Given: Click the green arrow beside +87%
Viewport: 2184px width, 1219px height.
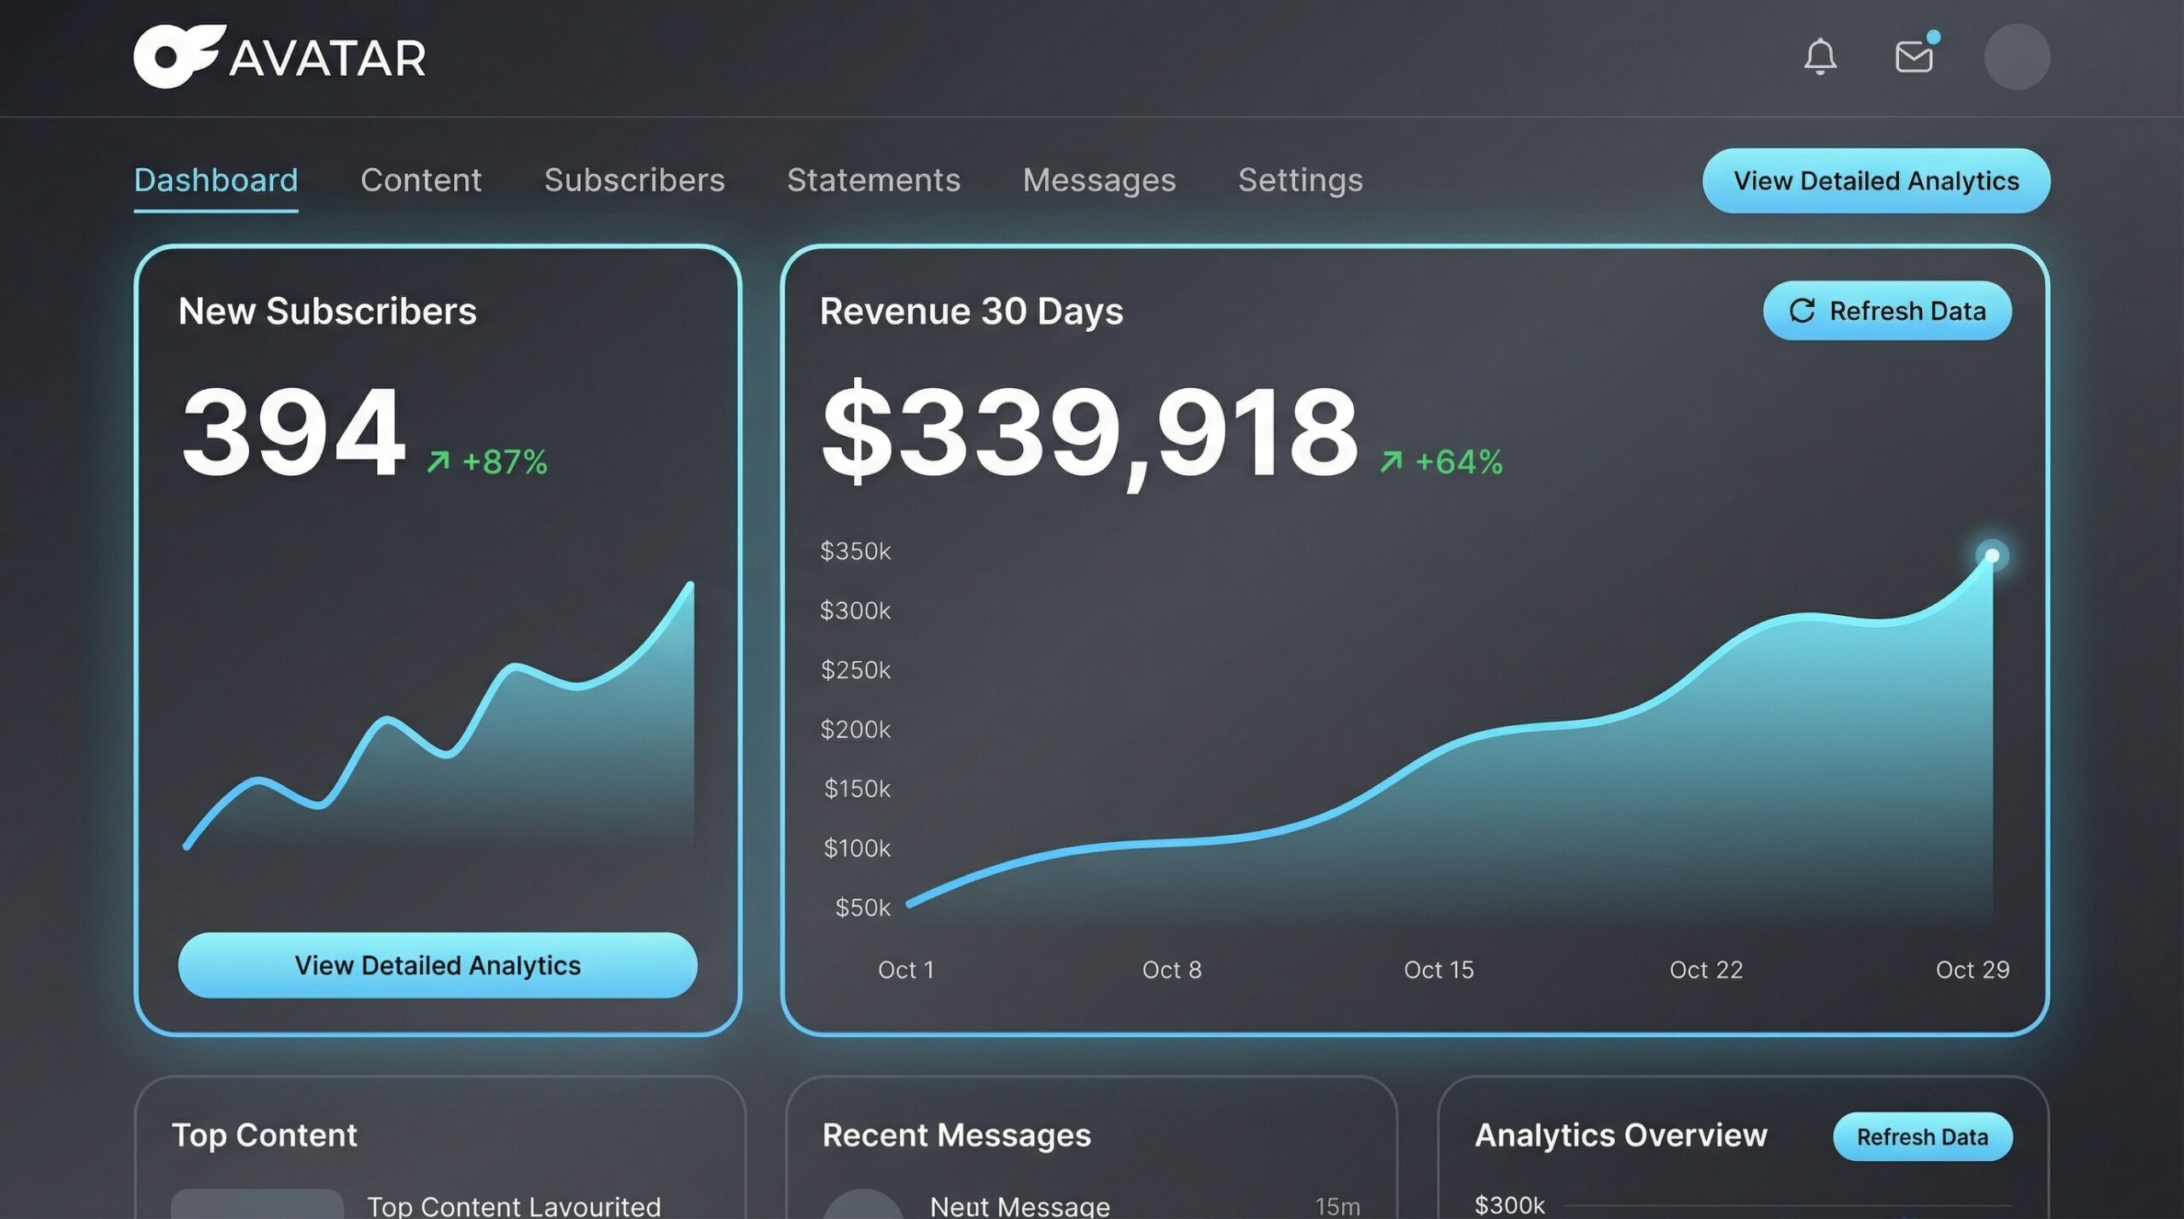Looking at the screenshot, I should 438,461.
